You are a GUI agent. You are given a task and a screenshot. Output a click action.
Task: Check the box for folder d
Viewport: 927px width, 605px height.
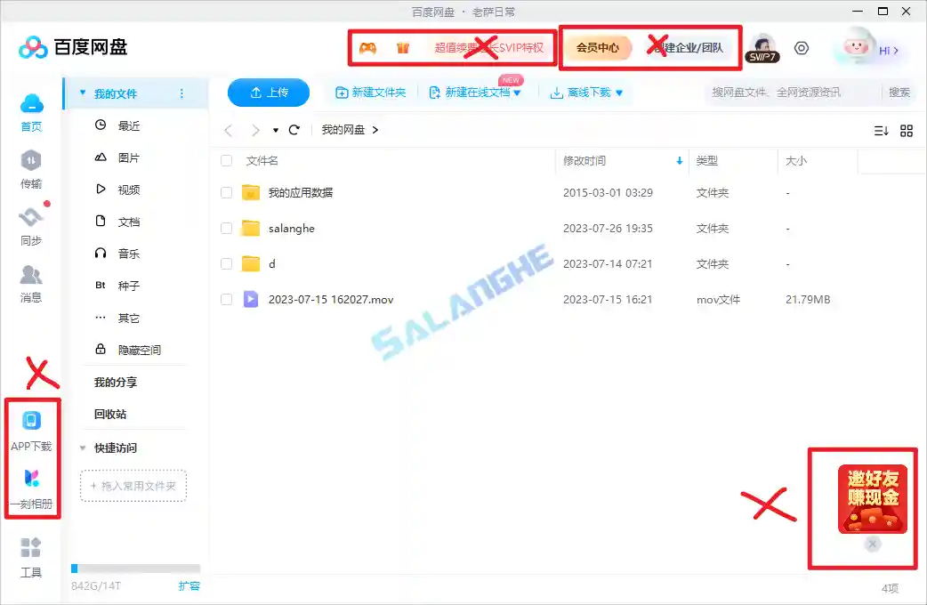227,263
